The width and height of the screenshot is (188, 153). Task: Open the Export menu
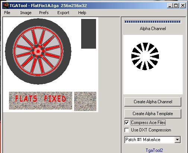63,13
